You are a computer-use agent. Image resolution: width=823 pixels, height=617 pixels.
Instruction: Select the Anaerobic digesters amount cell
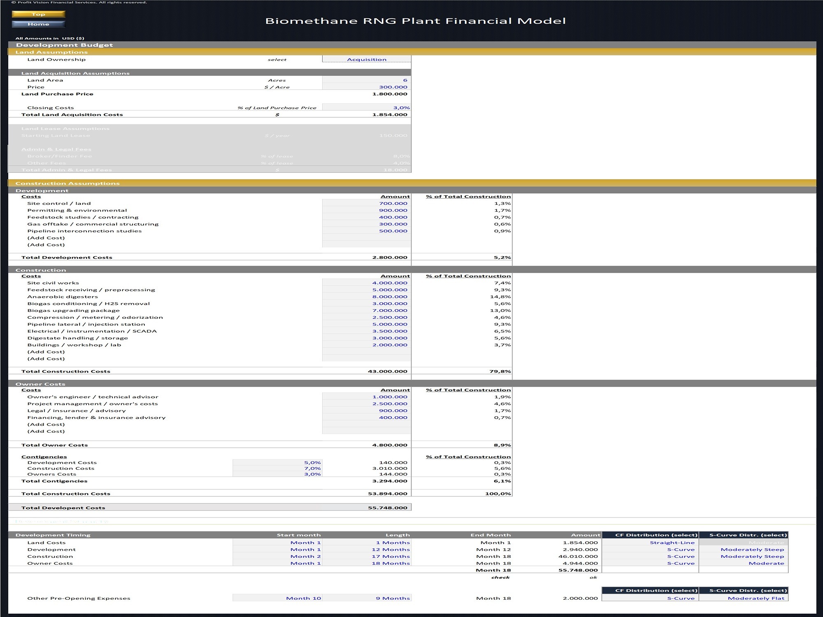point(367,297)
